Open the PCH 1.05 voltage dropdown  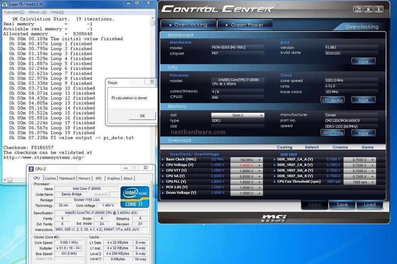coord(247,187)
